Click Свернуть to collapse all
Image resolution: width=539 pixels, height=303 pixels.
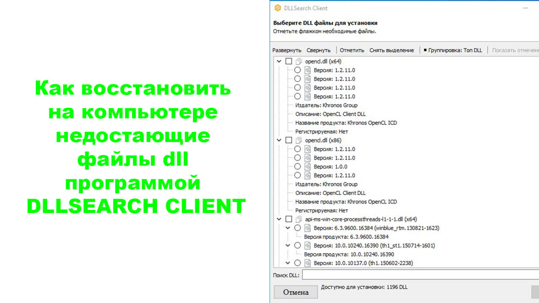[318, 50]
